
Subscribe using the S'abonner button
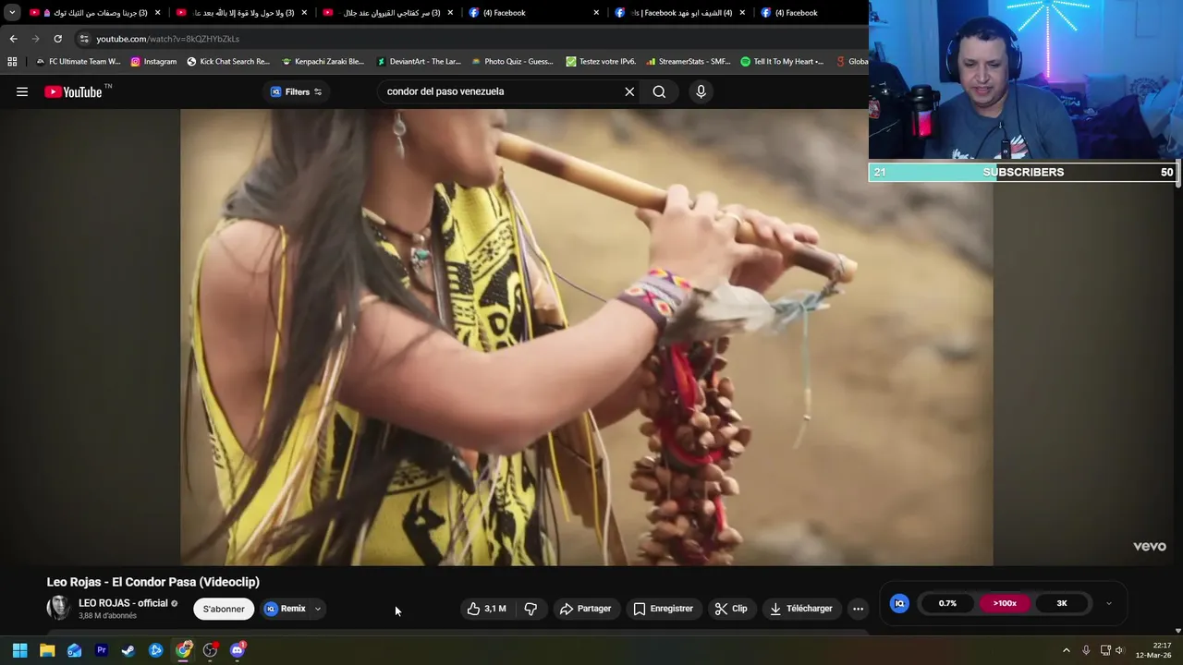pos(224,609)
